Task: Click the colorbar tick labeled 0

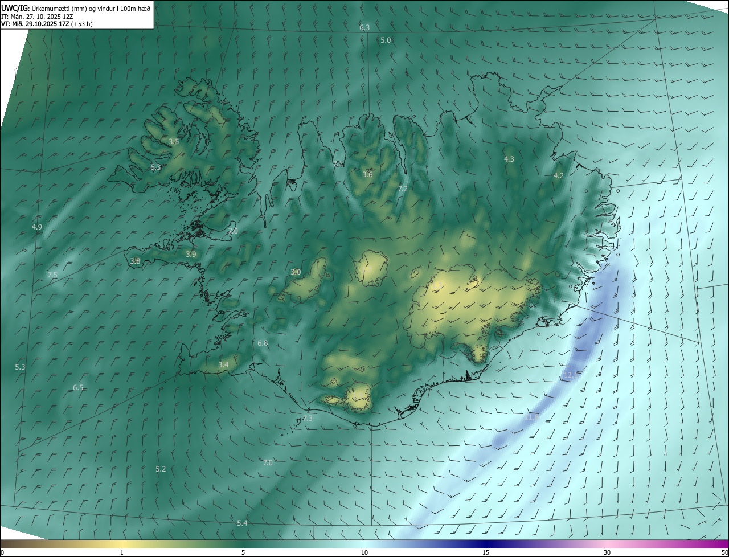Action: [x=2, y=552]
